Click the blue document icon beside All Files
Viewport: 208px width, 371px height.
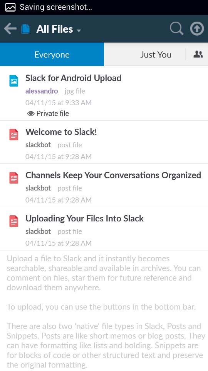[26, 29]
